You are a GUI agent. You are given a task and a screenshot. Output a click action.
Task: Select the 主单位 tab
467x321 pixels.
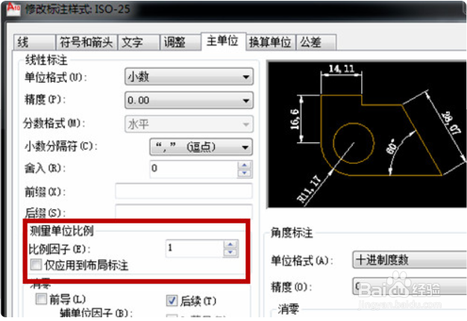pyautogui.click(x=223, y=41)
